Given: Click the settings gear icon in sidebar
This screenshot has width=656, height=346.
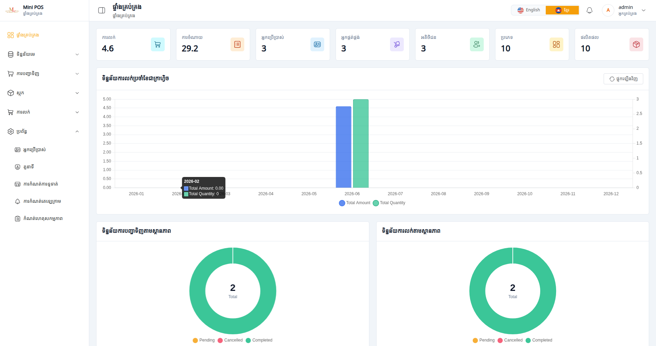Looking at the screenshot, I should pos(11,132).
